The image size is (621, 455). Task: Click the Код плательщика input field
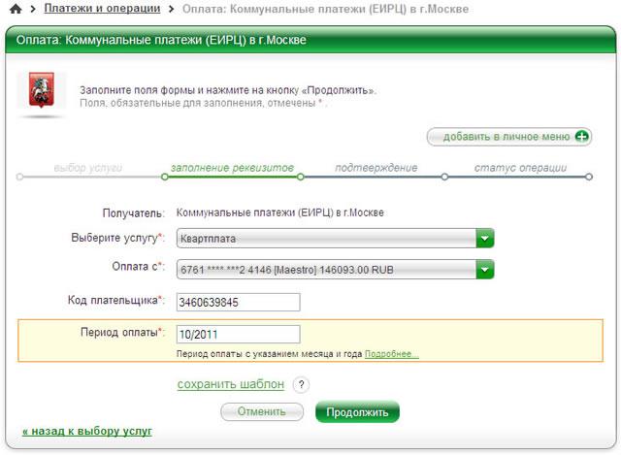pos(238,303)
